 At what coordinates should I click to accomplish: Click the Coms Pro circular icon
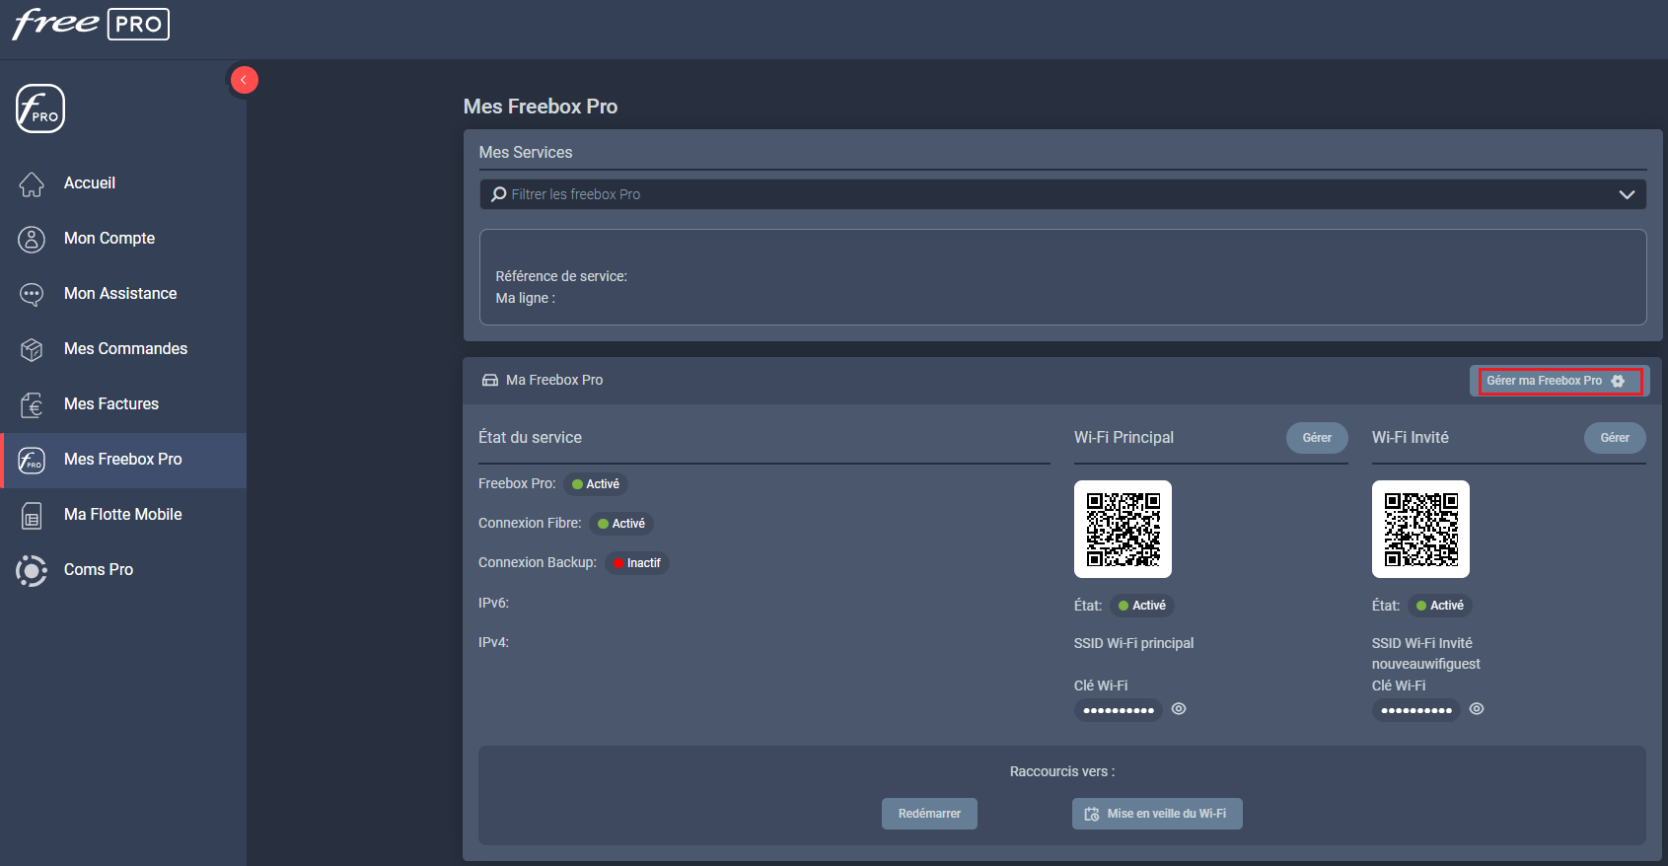(32, 570)
